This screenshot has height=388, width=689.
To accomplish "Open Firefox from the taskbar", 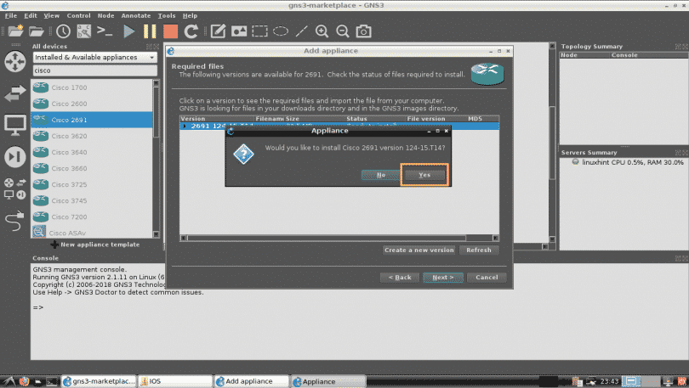I will tap(24, 381).
